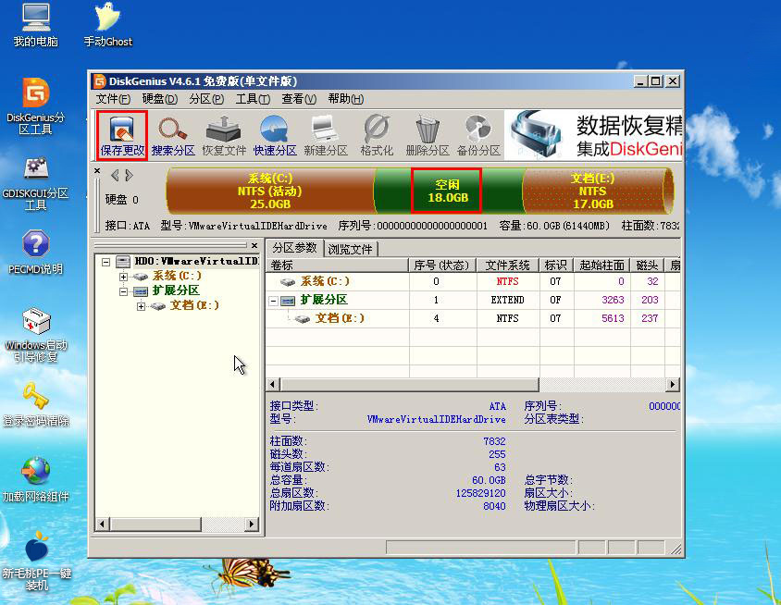Click the 删除分区 delete partition icon
781x605 pixels.
(x=428, y=135)
